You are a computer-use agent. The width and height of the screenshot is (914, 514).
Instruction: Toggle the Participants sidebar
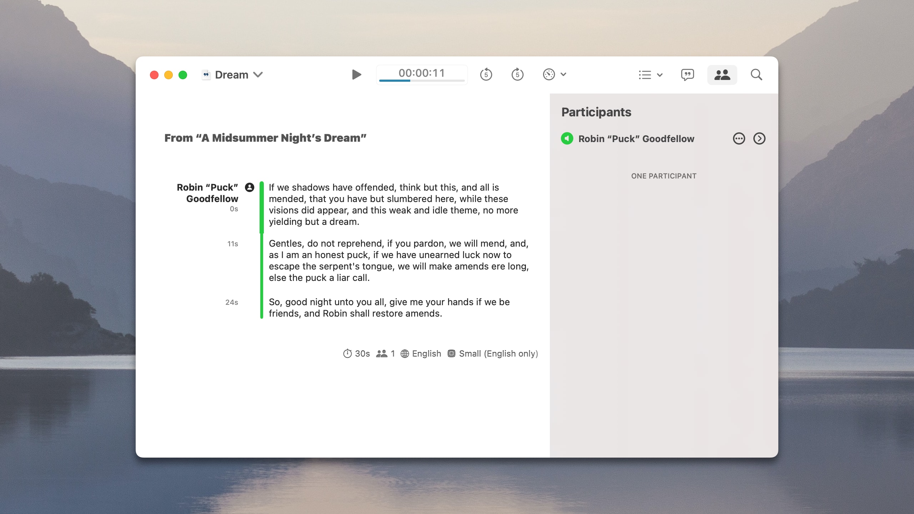(x=722, y=75)
